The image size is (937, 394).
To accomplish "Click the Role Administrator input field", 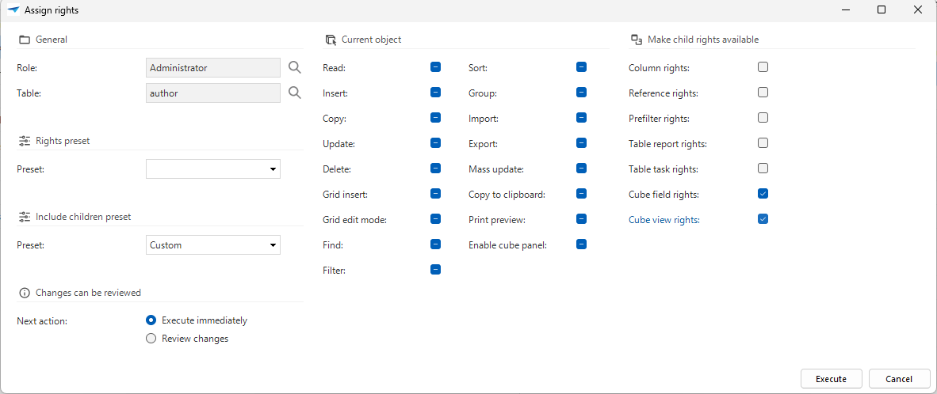I will tap(213, 68).
